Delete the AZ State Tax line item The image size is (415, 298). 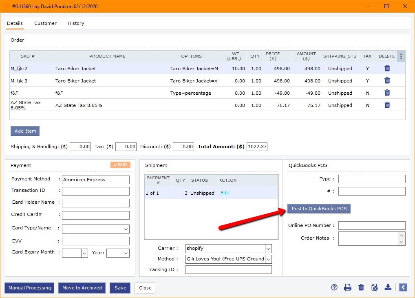tap(387, 105)
